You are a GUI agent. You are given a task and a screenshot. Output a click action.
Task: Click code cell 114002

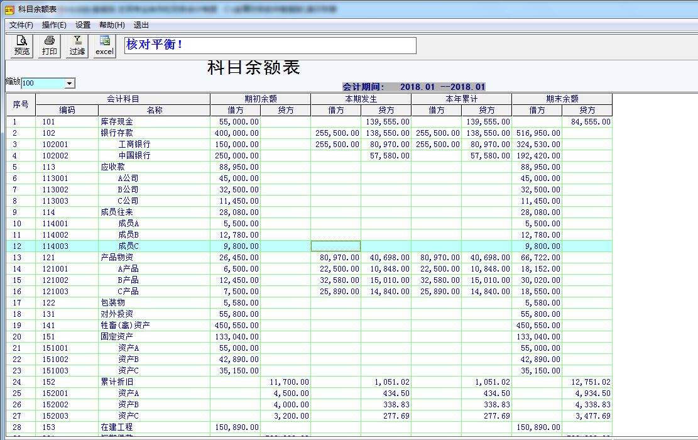(x=67, y=235)
